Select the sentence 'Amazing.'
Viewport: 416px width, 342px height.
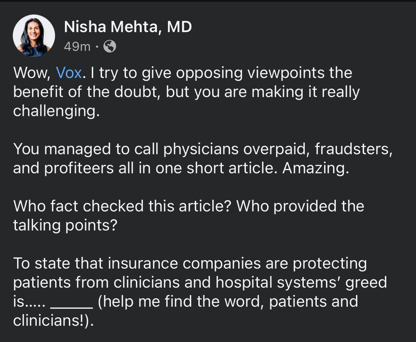pyautogui.click(x=316, y=168)
